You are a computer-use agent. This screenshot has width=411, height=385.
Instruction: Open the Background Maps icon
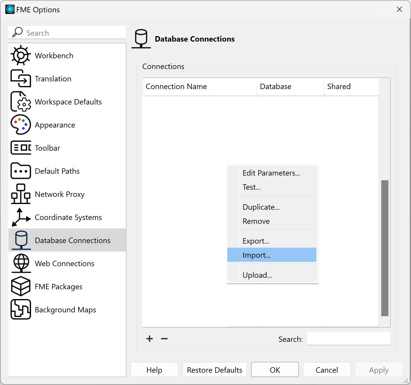(x=21, y=310)
